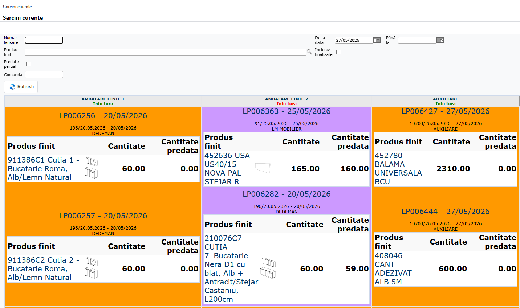The image size is (520, 308).
Task: Select product 452780 BALAMA UNIVERSALA BCU
Action: click(398, 169)
